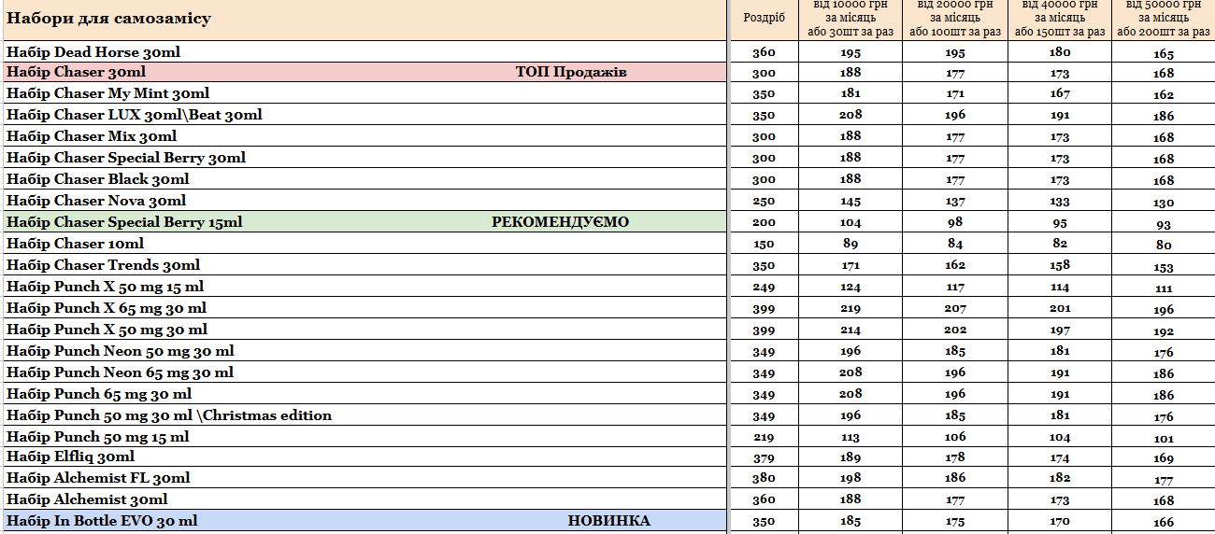Select value 219 in Punch X 65 mg row
The image size is (1215, 534).
tap(850, 308)
